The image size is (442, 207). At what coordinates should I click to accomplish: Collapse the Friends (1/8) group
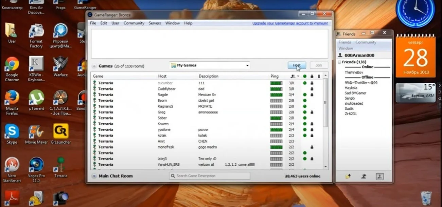coord(339,62)
